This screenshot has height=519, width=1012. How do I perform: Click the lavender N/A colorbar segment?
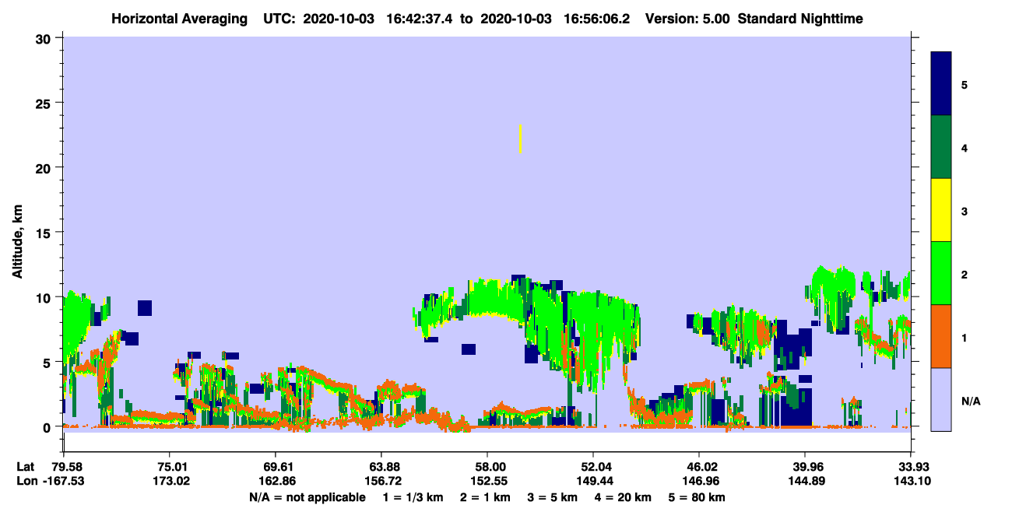(941, 399)
